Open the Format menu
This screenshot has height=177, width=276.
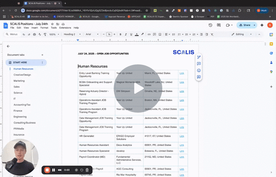(x=44, y=28)
